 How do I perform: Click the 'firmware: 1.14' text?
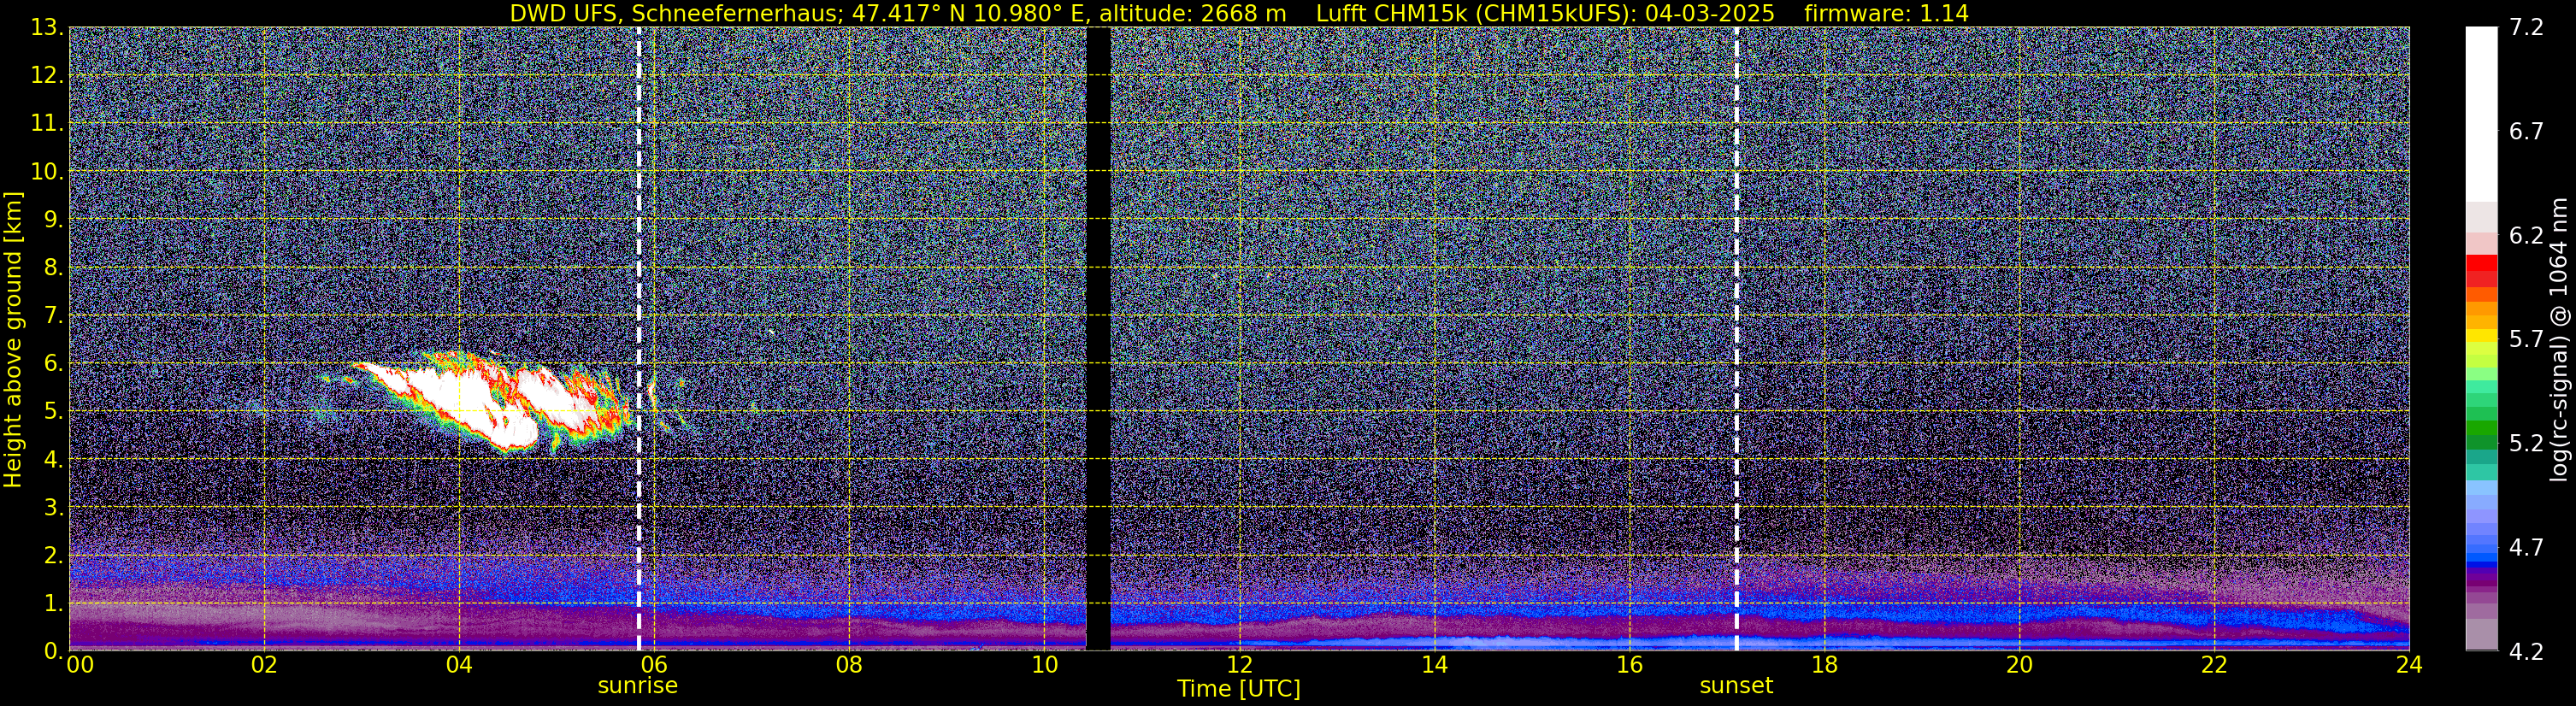(x=1886, y=13)
